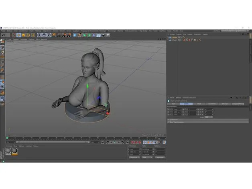
Task: Click the P.X position field in Attributes
Action: (x=177, y=109)
